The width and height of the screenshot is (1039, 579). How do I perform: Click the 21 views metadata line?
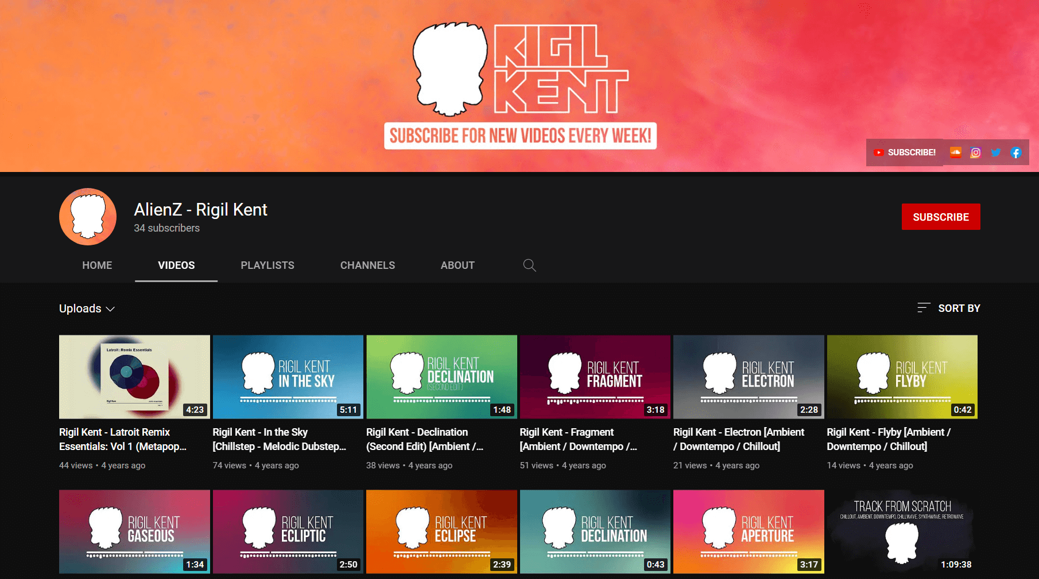click(716, 465)
